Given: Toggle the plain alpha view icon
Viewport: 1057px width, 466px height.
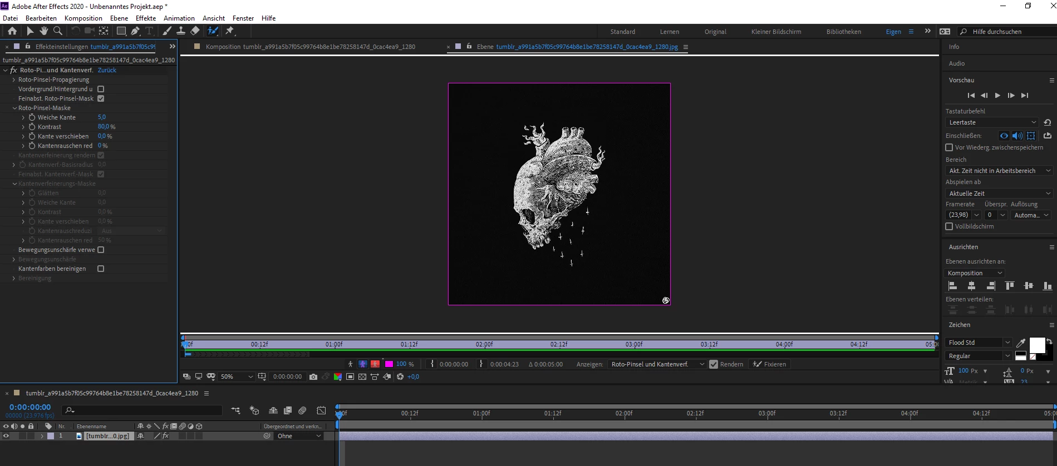Looking at the screenshot, I should [350, 364].
